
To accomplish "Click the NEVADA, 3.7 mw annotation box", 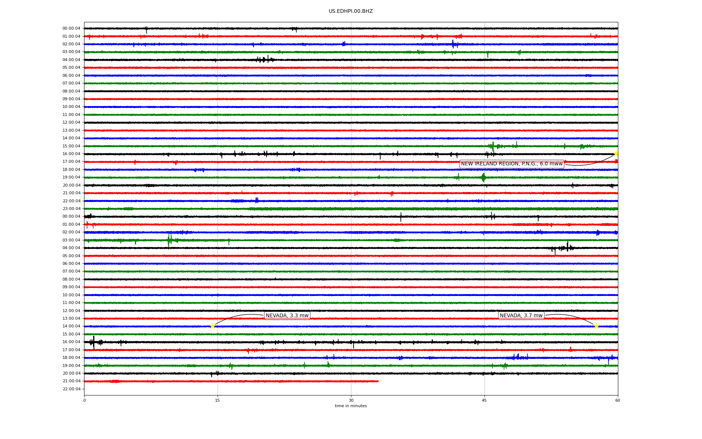I will 521,316.
